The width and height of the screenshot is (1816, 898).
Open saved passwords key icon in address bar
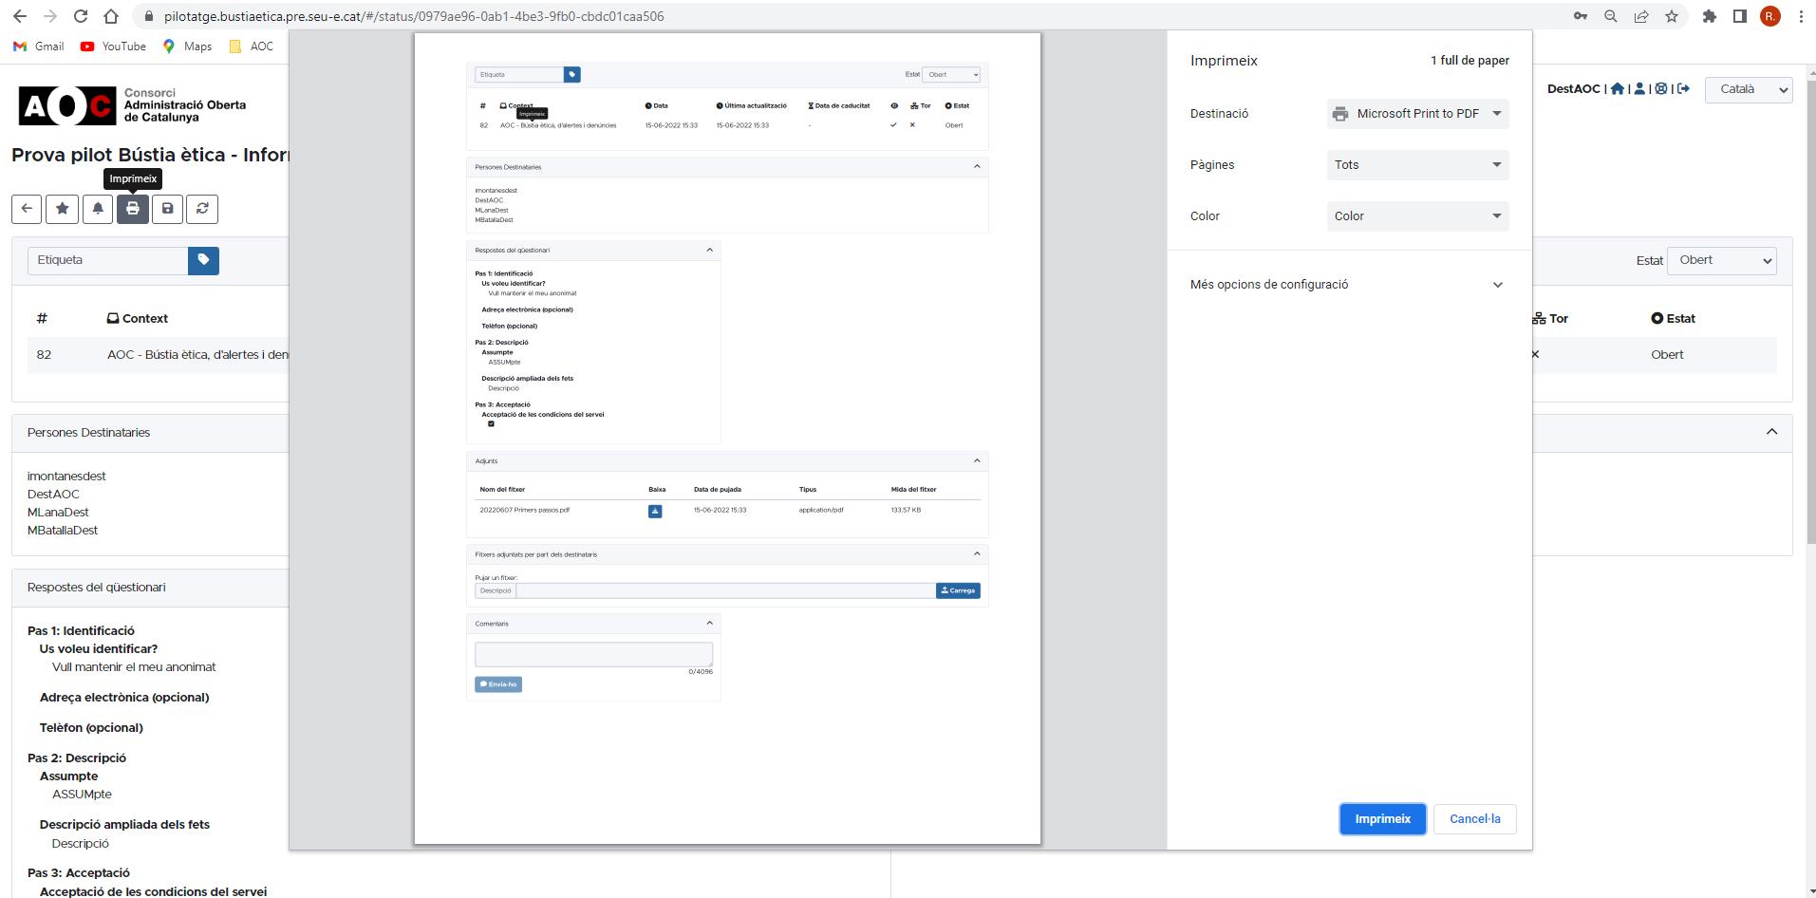[1581, 16]
